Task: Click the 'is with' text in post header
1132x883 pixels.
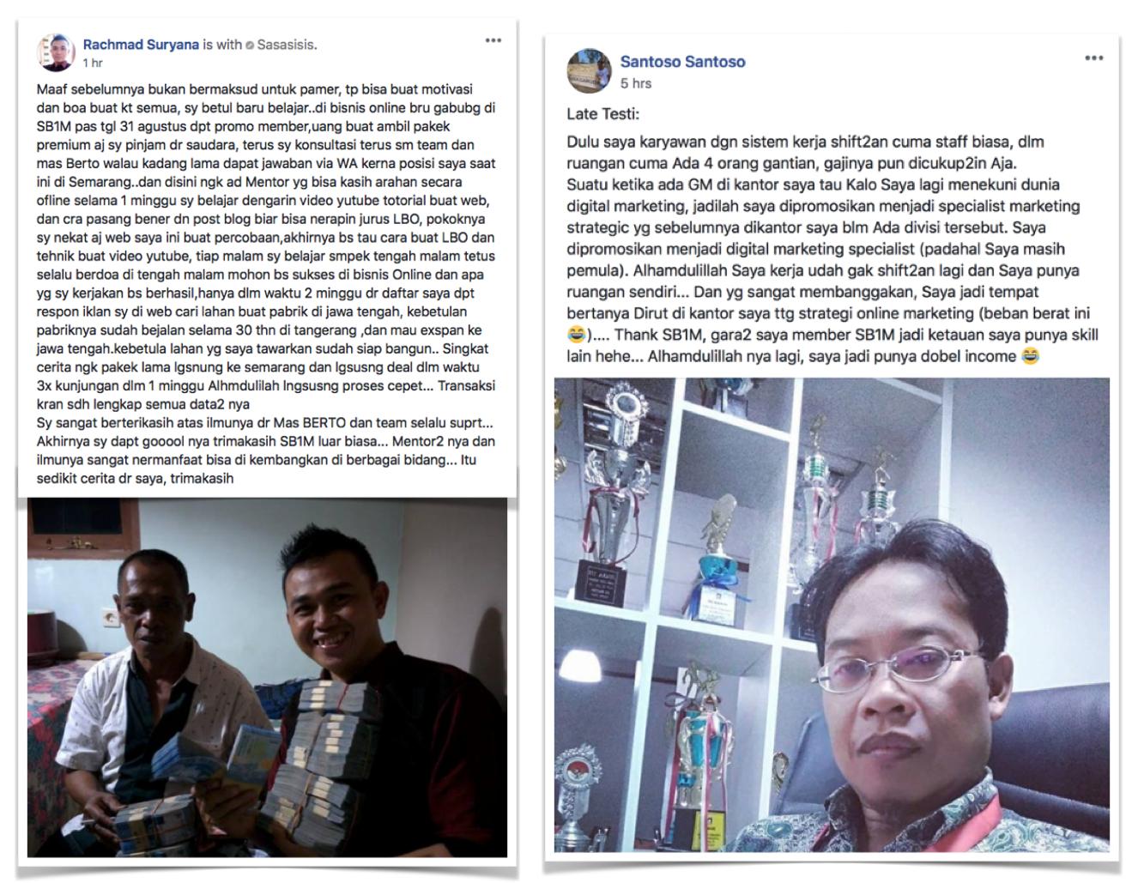Action: (x=222, y=45)
